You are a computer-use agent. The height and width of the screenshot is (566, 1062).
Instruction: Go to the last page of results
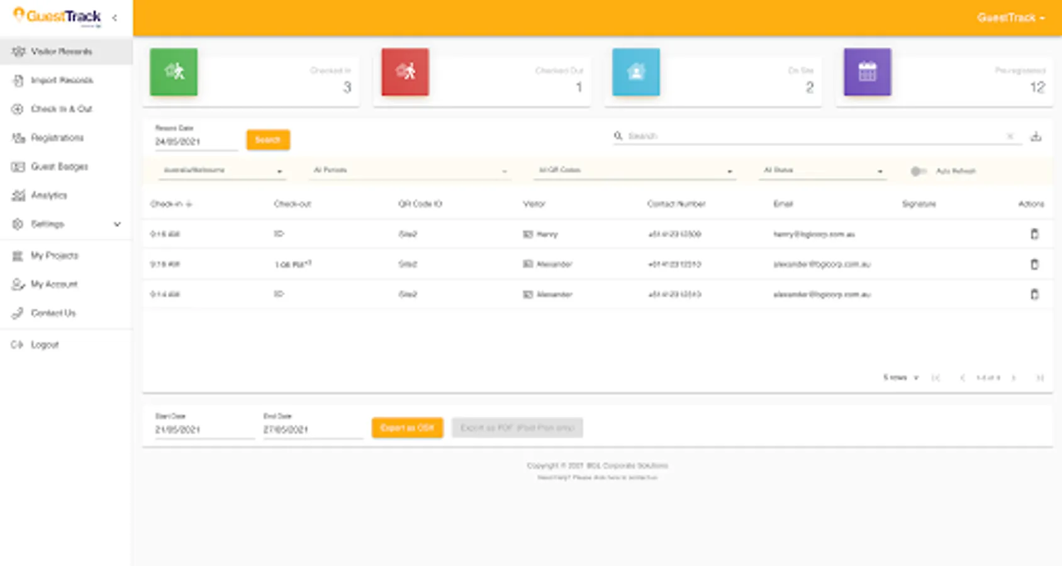(1040, 378)
